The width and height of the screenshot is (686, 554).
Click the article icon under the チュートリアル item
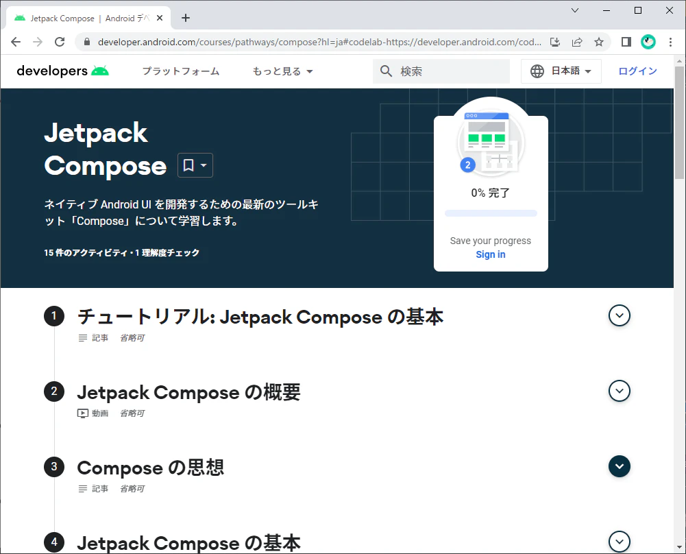pos(83,338)
